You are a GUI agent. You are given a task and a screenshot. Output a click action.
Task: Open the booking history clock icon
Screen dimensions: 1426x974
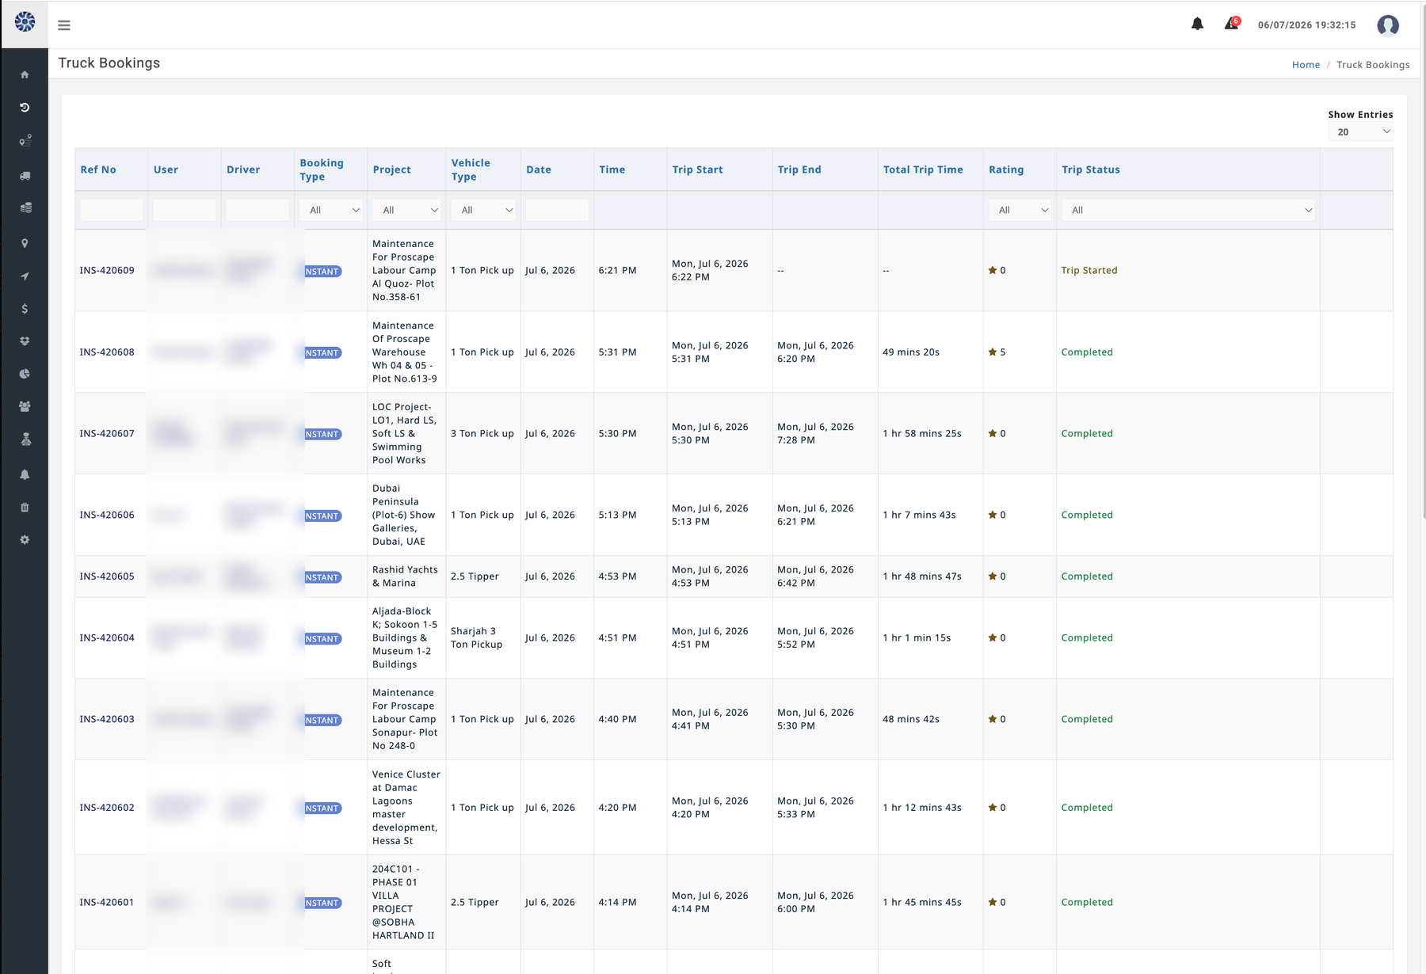pyautogui.click(x=25, y=107)
